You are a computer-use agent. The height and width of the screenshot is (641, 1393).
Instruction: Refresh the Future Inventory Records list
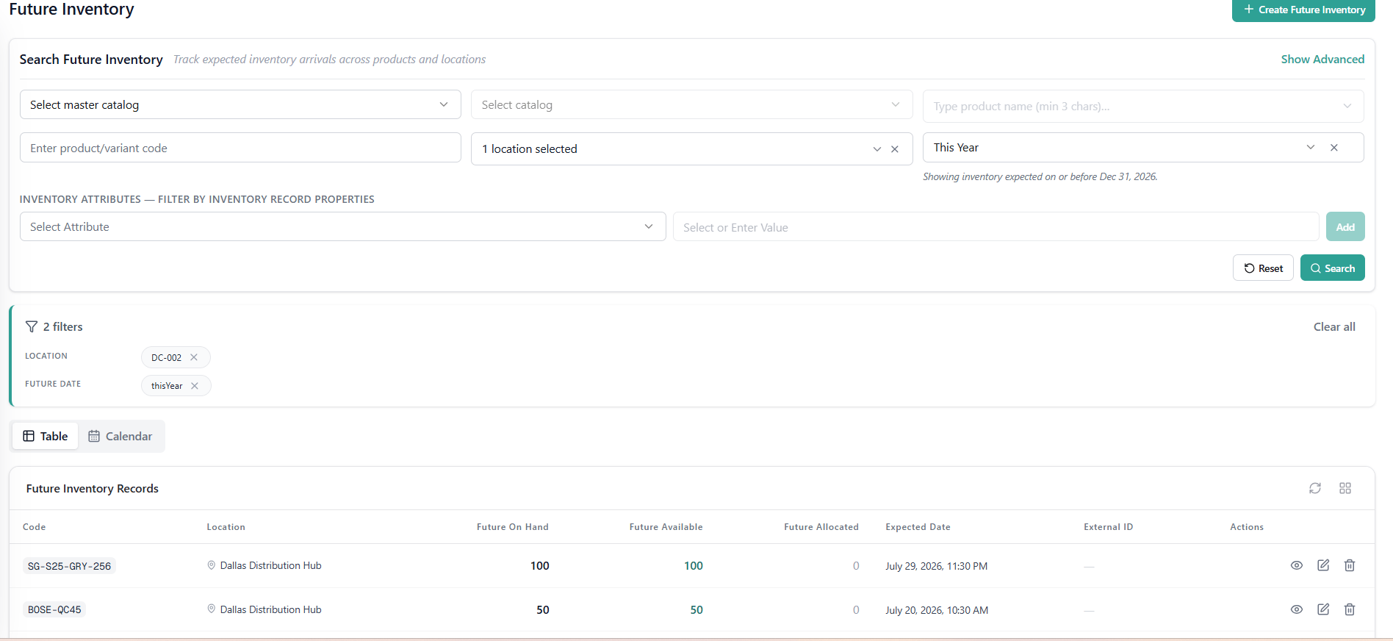point(1315,488)
